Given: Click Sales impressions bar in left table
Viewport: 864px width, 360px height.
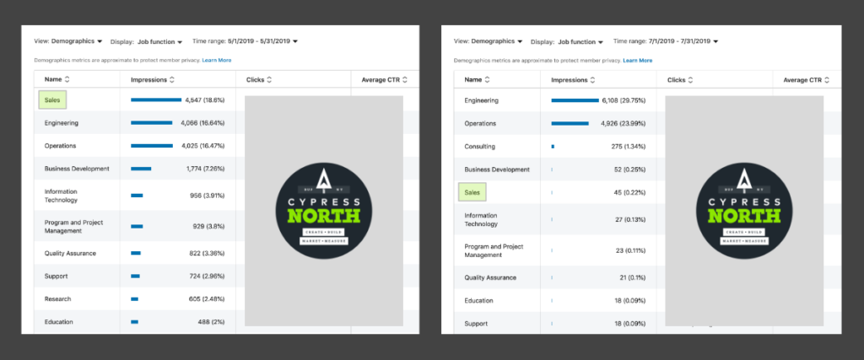Looking at the screenshot, I should pos(156,100).
